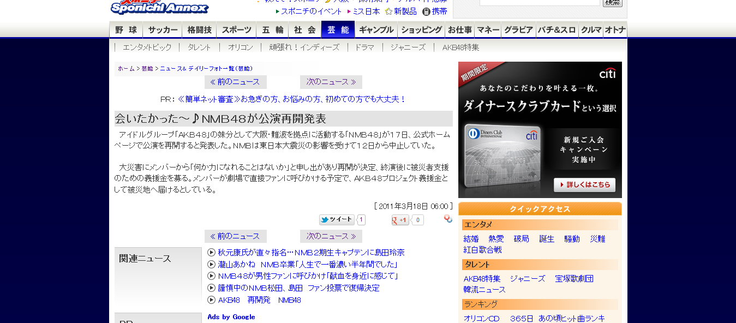
Task: Click the 再開発 tag link
Action: [x=259, y=300]
